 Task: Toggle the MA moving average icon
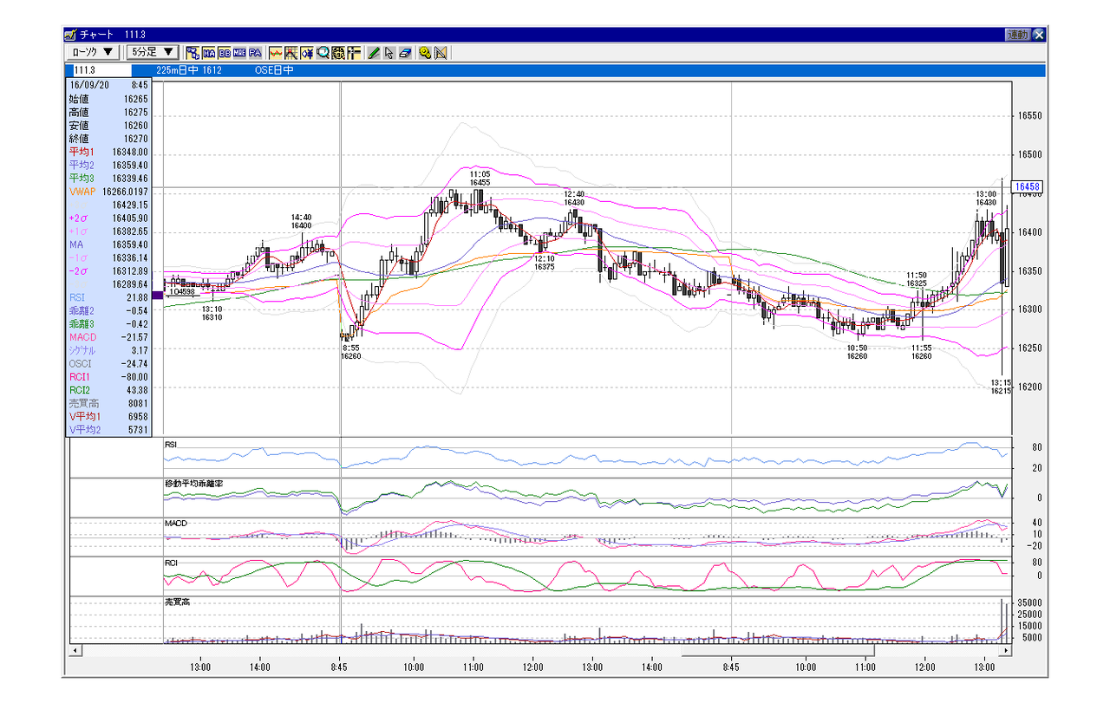(x=209, y=53)
